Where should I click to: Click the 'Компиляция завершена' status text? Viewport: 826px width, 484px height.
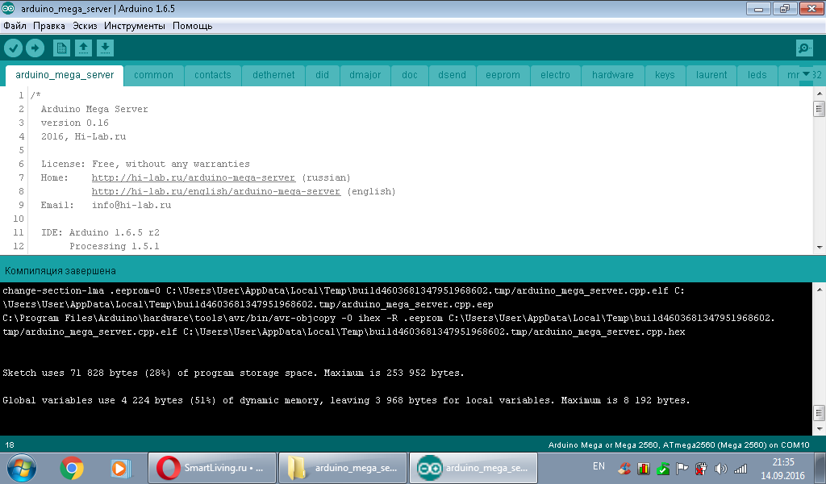(60, 271)
